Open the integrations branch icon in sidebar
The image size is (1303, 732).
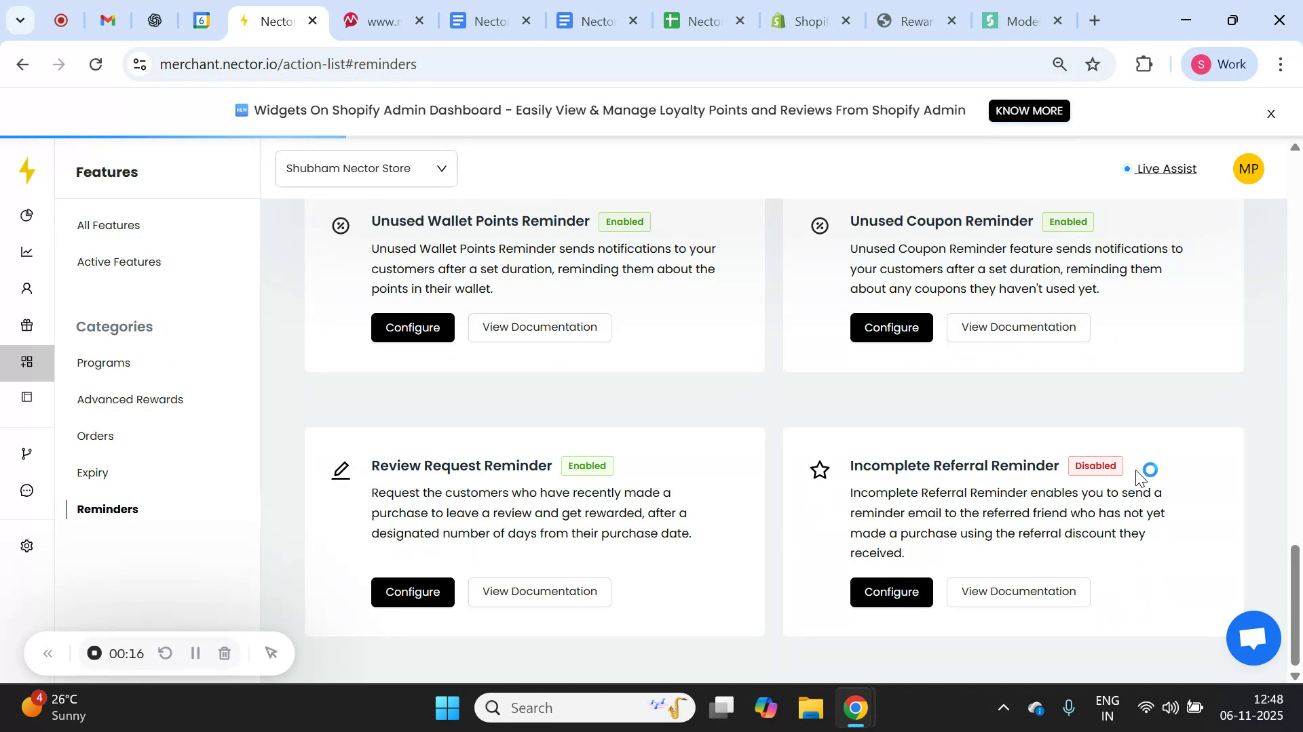(27, 453)
